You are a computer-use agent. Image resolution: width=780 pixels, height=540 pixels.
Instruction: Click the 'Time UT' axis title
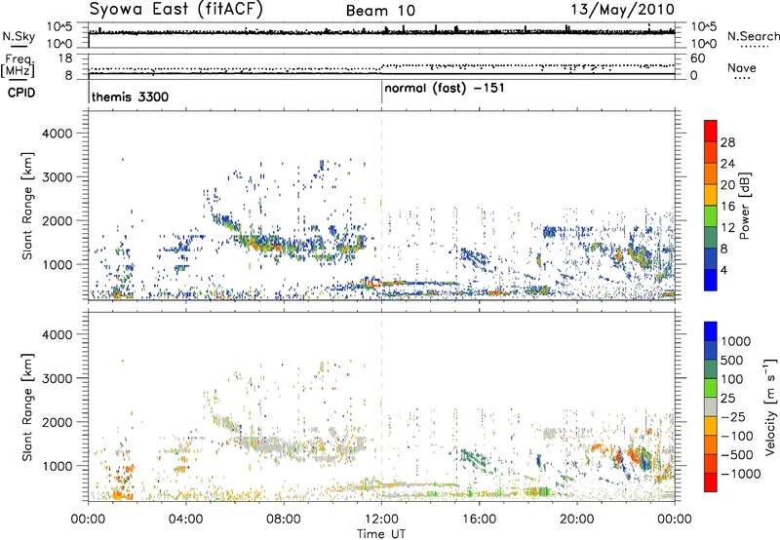tap(381, 534)
